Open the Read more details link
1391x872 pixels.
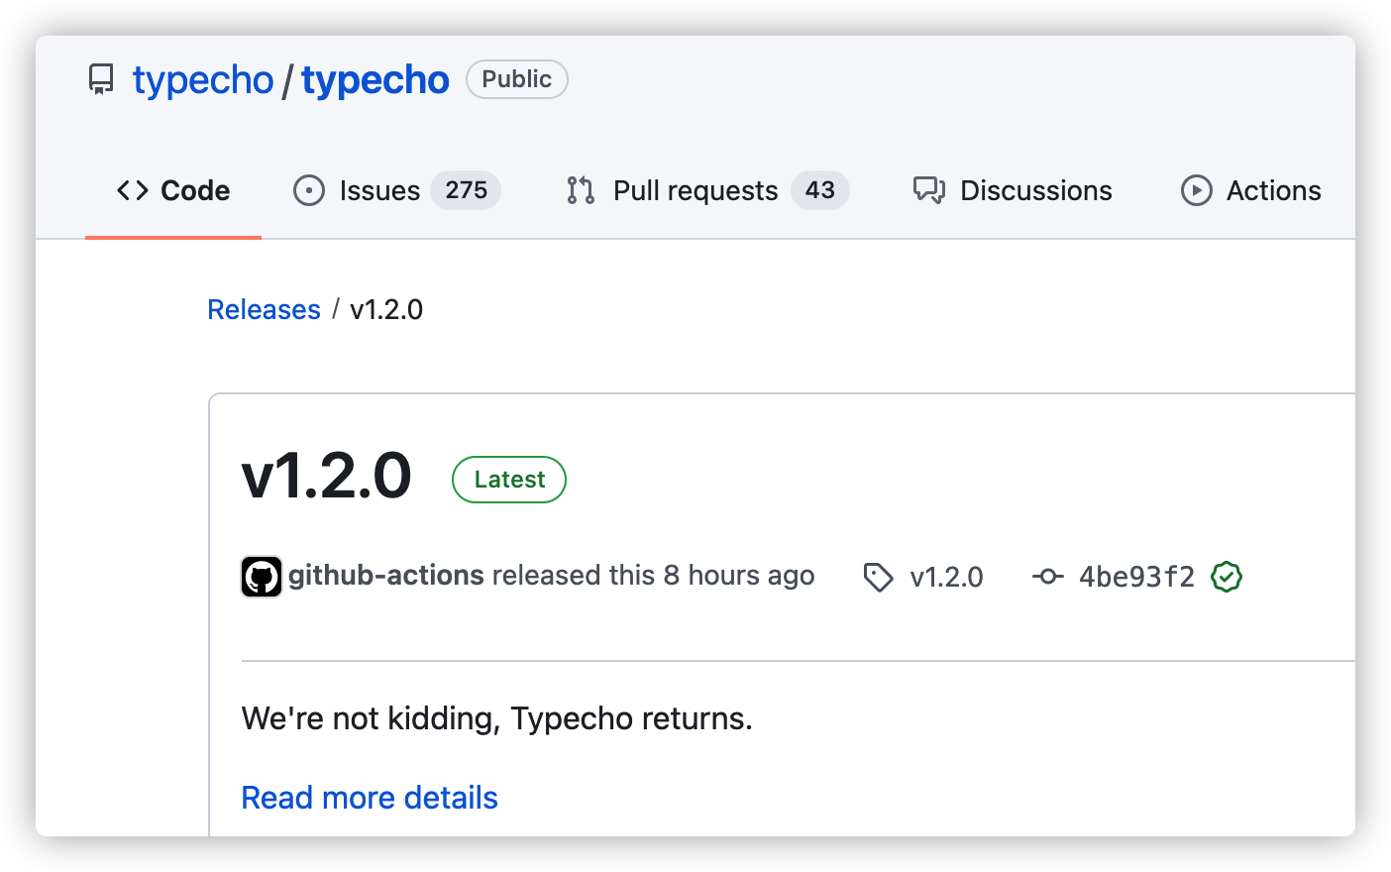(370, 798)
